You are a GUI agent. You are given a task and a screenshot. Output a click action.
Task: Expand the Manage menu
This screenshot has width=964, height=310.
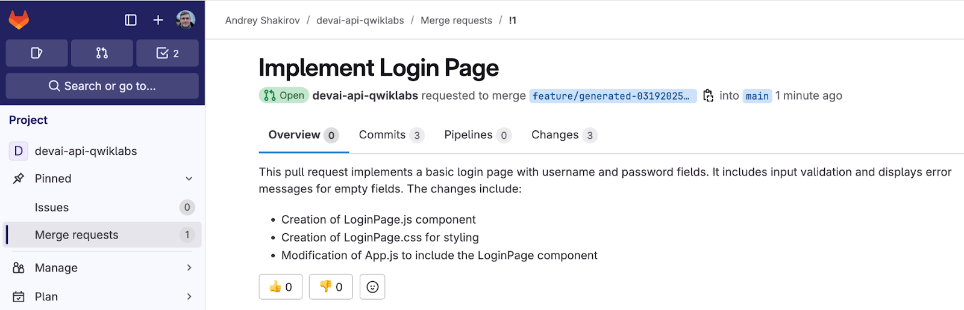click(189, 267)
